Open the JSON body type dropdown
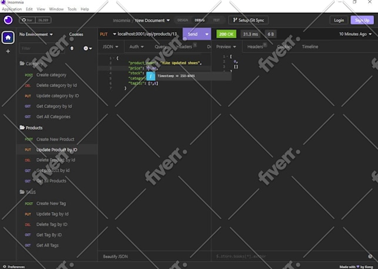Viewport: 378px width, 269px height. pyautogui.click(x=111, y=47)
